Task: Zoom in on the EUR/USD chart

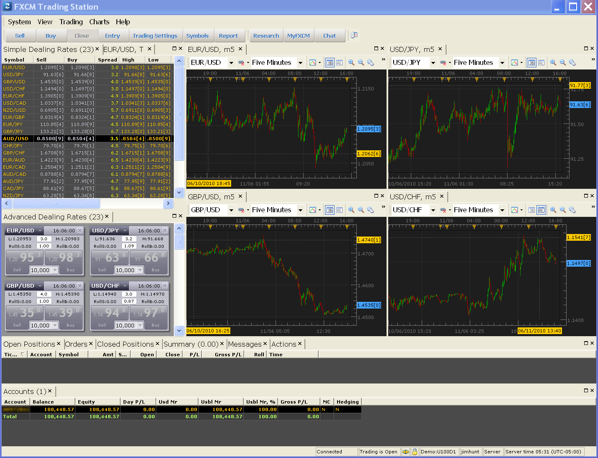Action: (x=351, y=62)
